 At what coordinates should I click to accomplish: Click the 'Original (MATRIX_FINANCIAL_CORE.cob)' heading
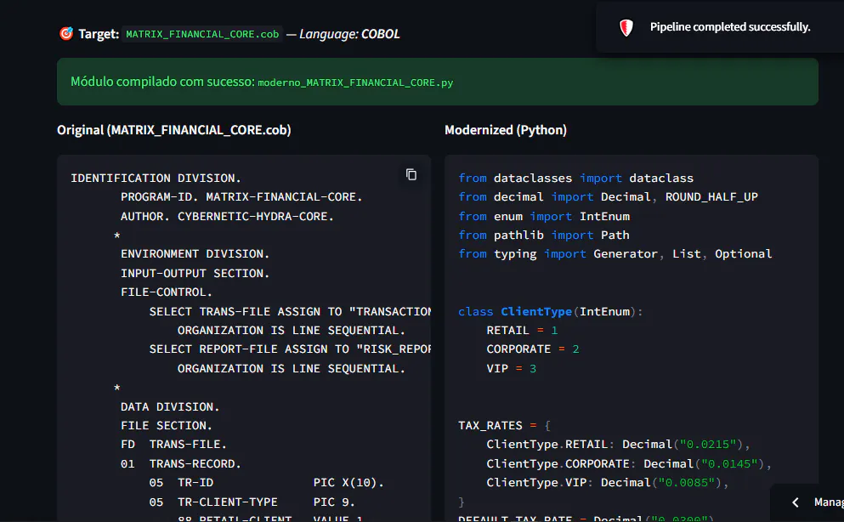point(174,130)
